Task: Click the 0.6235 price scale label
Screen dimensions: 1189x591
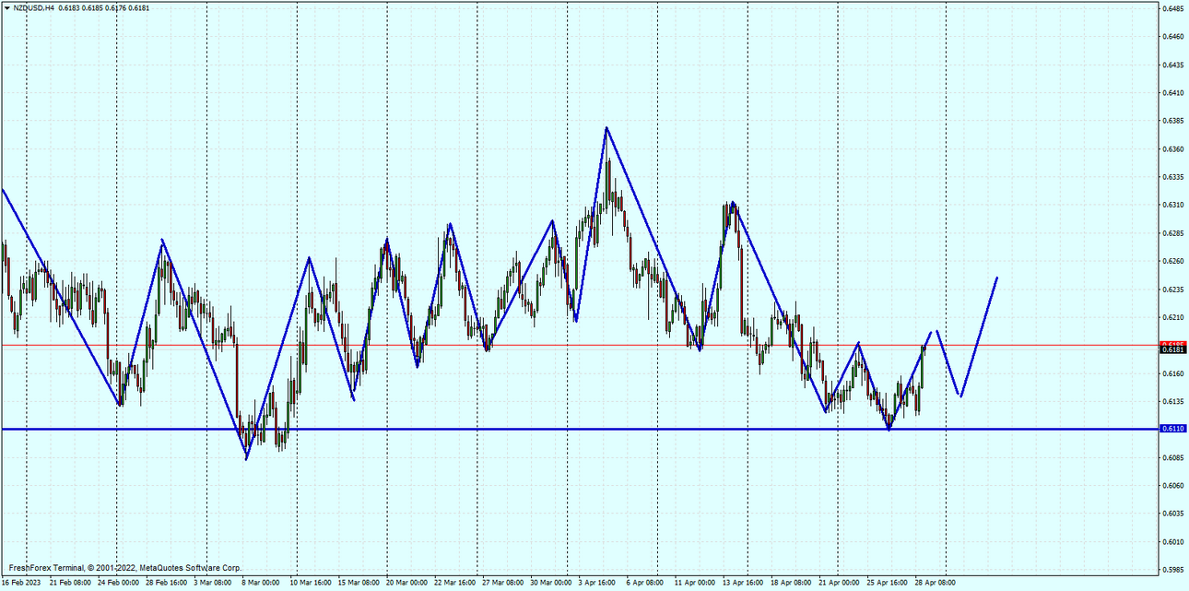Action: [x=1172, y=290]
